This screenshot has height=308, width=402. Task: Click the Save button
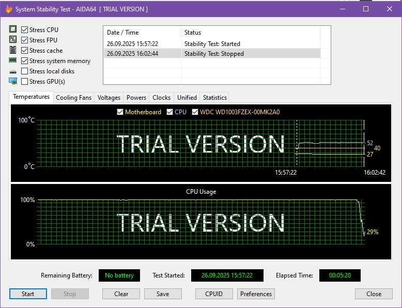(x=163, y=294)
